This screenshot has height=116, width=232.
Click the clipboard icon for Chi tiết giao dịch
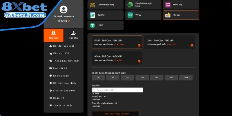click(x=50, y=83)
